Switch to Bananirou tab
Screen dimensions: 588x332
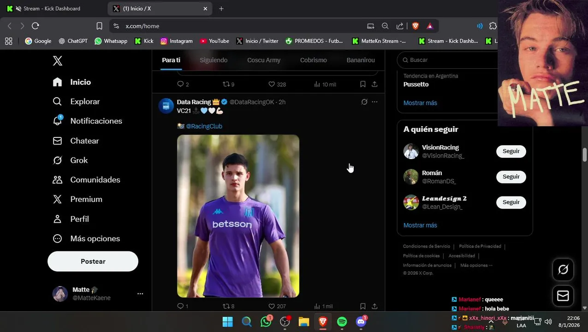point(361,60)
